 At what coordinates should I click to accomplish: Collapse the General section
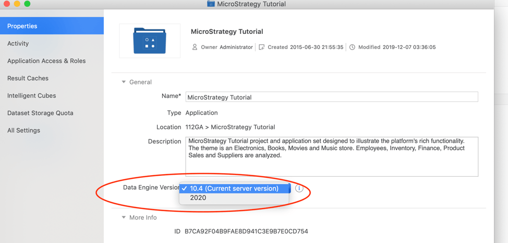pos(124,82)
